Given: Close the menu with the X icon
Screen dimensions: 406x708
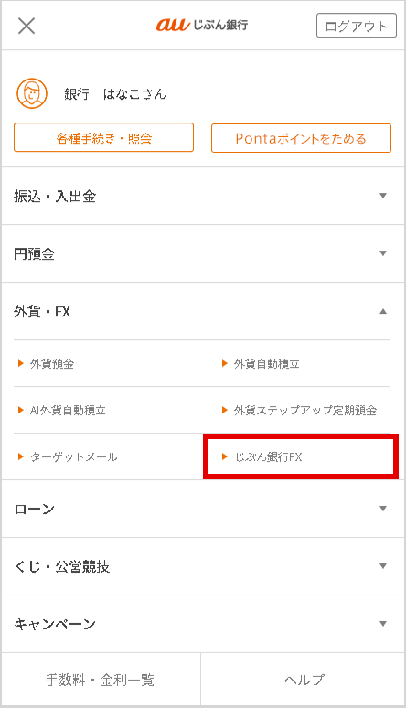Looking at the screenshot, I should 27,26.
